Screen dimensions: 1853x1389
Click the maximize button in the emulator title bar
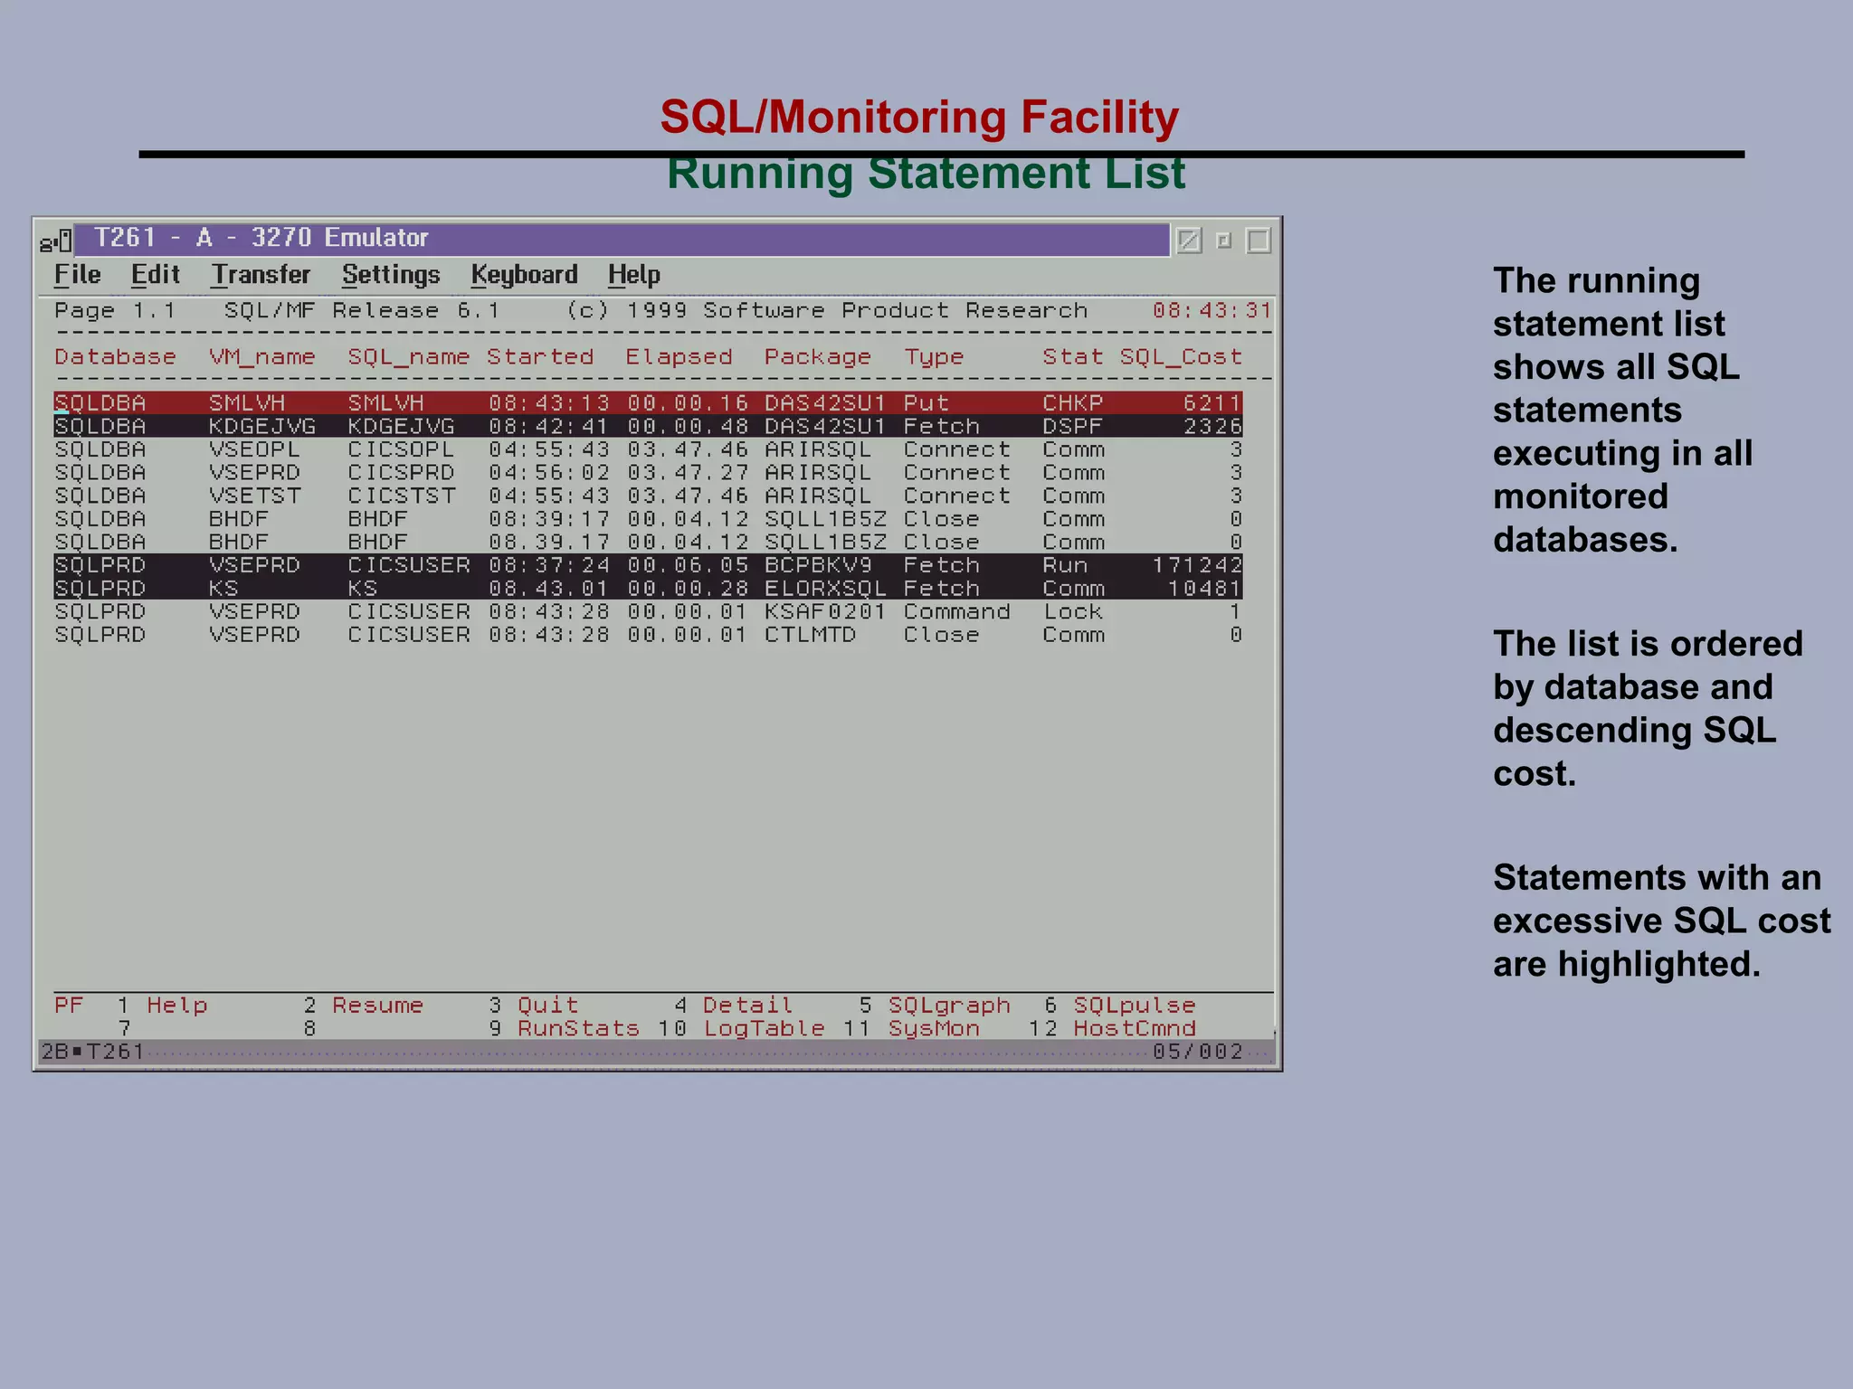pyautogui.click(x=1259, y=241)
